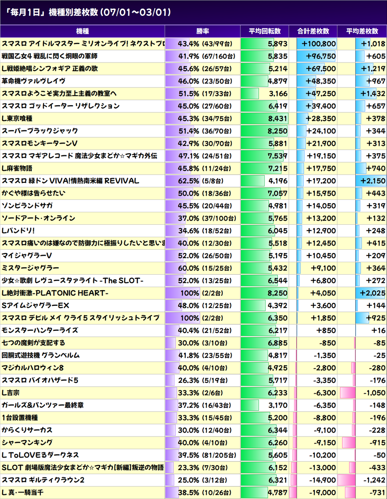Click the +17,200 total difference value

coord(321,181)
